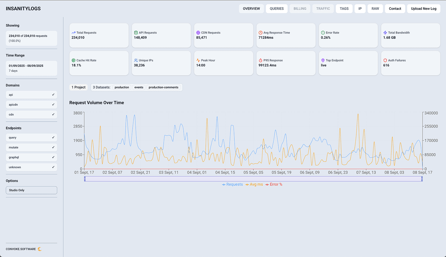The height and width of the screenshot is (257, 446).
Task: Open the TAGS tab
Action: point(344,9)
